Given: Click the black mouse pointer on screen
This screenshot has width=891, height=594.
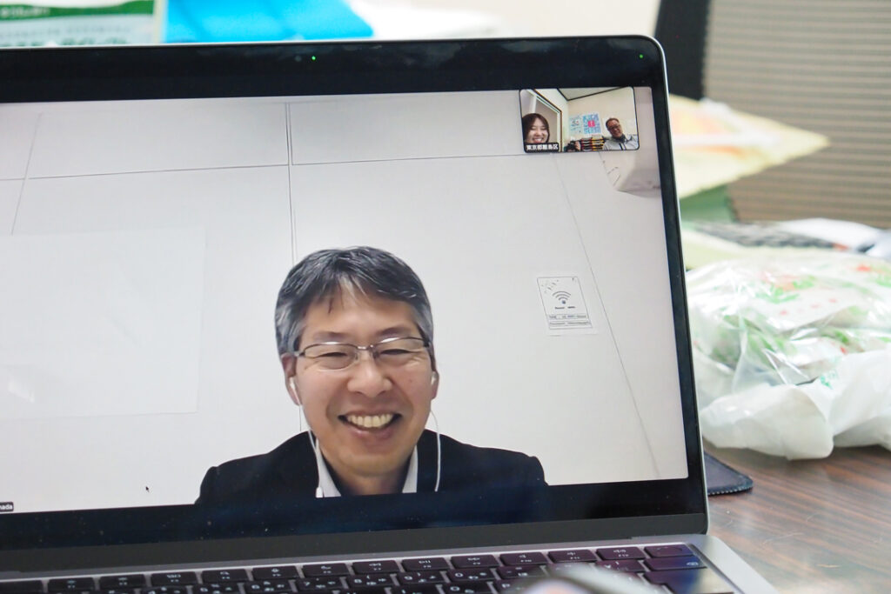Looking at the screenshot, I should click(x=147, y=489).
